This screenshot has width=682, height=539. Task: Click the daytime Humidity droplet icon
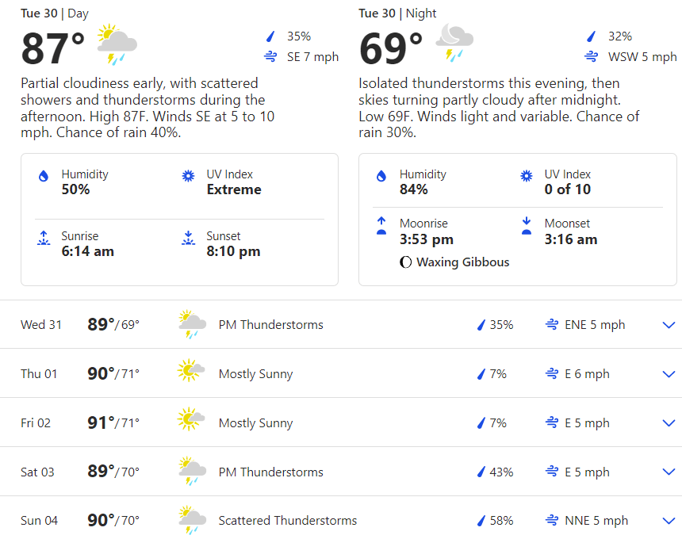(x=44, y=177)
